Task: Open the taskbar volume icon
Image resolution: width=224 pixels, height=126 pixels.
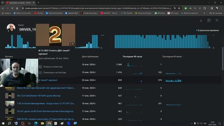Action: [201, 123]
